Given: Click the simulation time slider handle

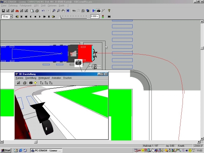Looking at the screenshot, I should pos(61,17).
